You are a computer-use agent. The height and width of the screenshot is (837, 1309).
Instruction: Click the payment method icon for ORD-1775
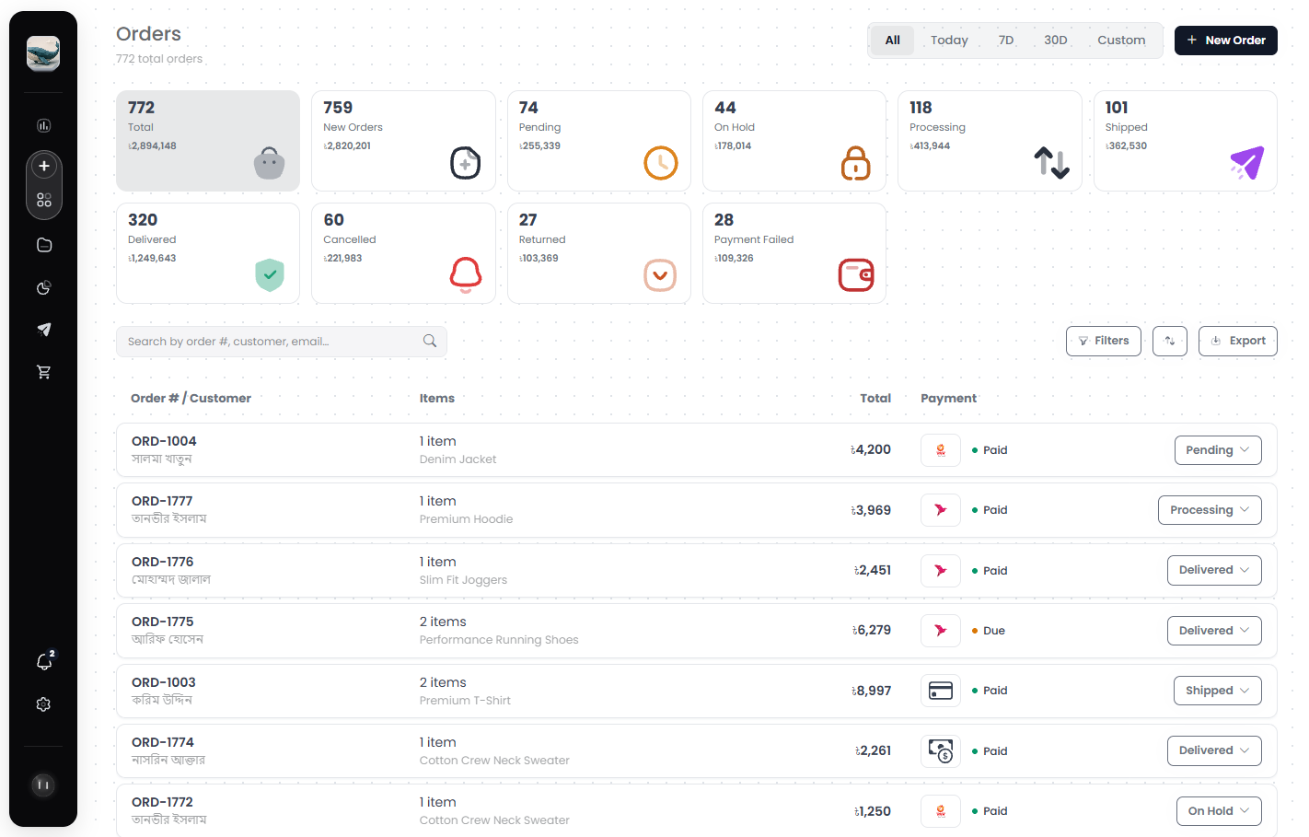coord(941,631)
